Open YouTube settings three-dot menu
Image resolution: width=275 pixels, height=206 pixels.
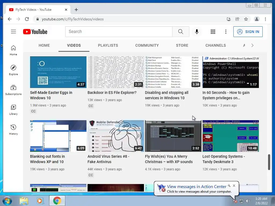(226, 32)
